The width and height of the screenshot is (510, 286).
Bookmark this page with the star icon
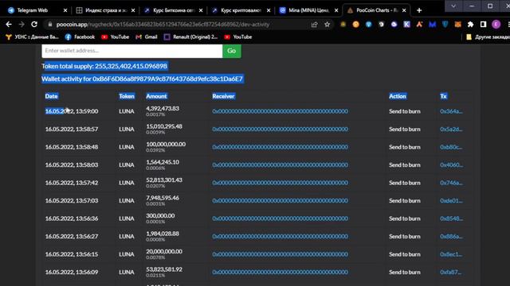point(328,25)
